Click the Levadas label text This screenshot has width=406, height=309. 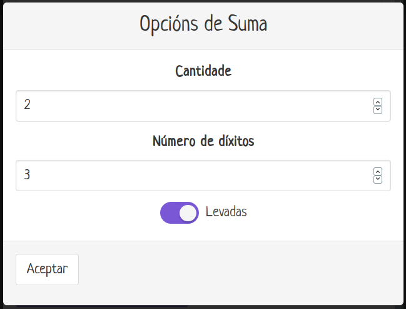(226, 212)
